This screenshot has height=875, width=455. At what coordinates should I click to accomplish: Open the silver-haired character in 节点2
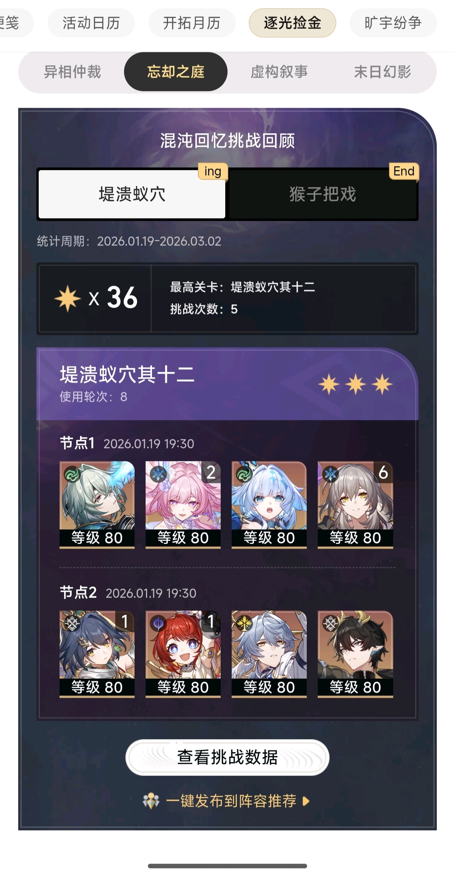269,654
